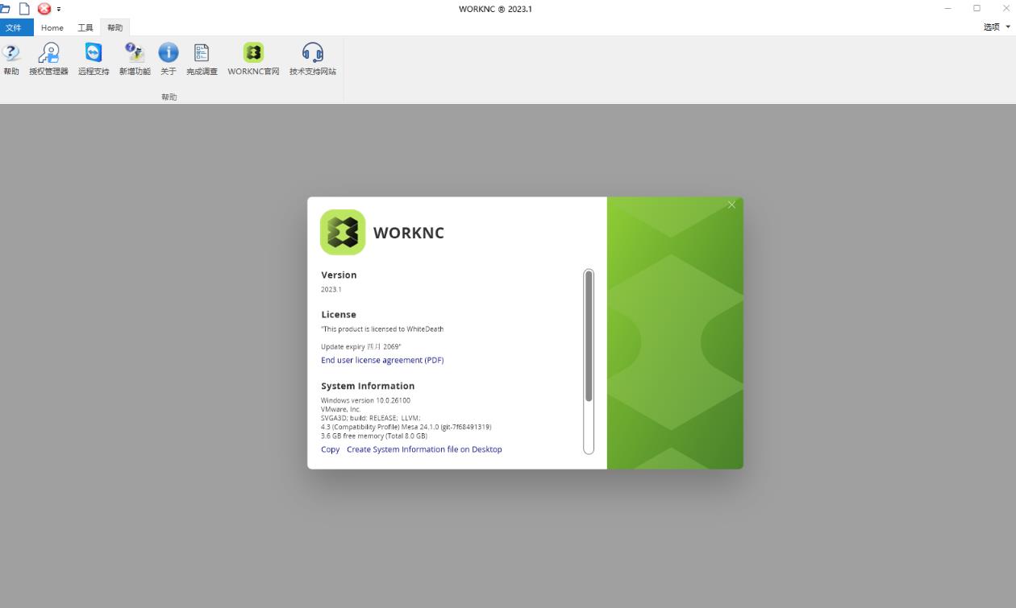The image size is (1016, 608).
Task: Switch to the Home ribbon tab
Action: coord(52,27)
